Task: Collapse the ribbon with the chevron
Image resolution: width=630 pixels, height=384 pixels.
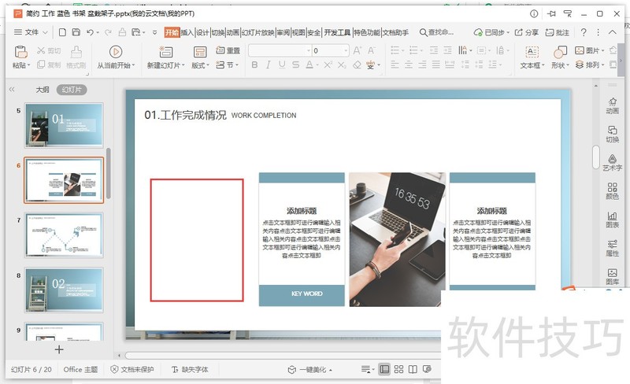Action: [612, 32]
